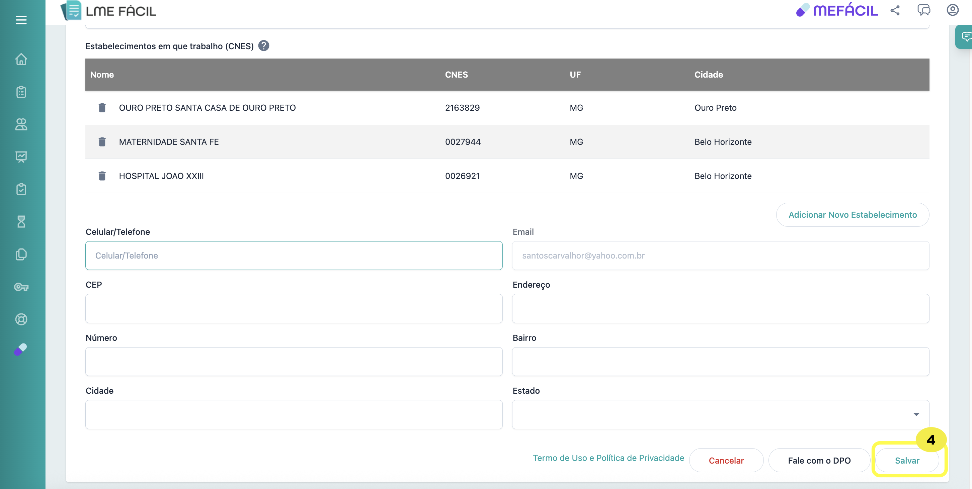Open the key access sidebar icon
Screen dimensions: 972x489
(x=21, y=287)
